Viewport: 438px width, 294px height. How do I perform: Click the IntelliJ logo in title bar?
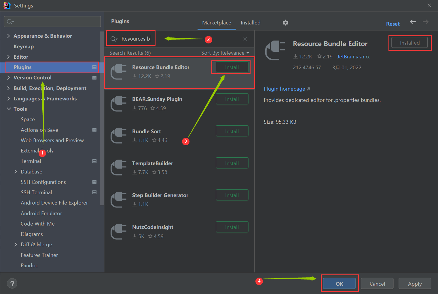[x=7, y=5]
